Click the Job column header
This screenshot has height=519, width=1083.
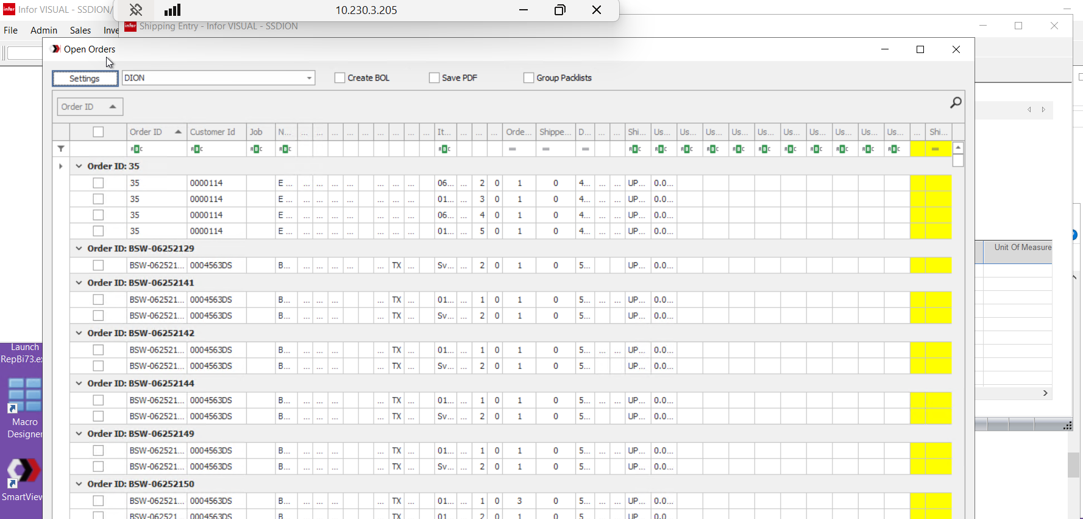[261, 132]
